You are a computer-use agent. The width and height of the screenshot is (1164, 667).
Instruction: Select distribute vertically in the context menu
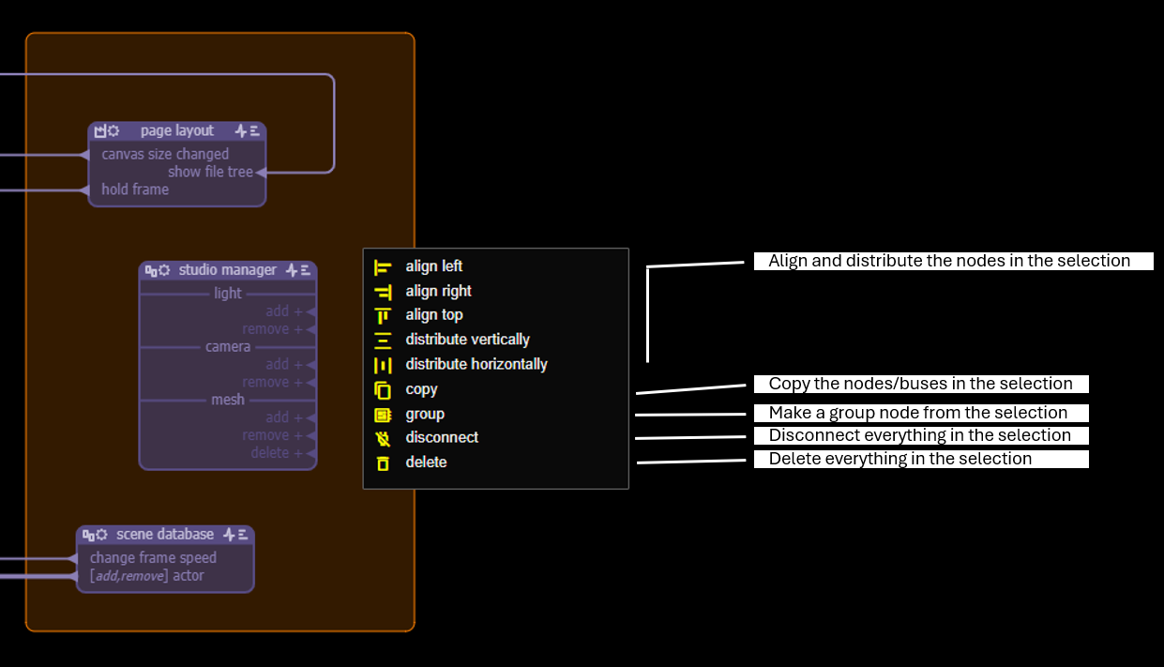point(467,340)
